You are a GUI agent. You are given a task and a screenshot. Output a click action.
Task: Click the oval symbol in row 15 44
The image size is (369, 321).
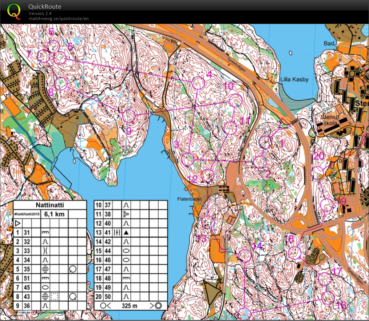pyautogui.click(x=126, y=251)
